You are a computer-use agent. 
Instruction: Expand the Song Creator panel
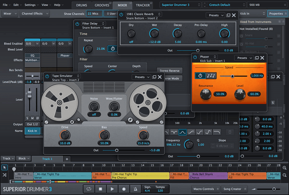[x=235, y=189]
